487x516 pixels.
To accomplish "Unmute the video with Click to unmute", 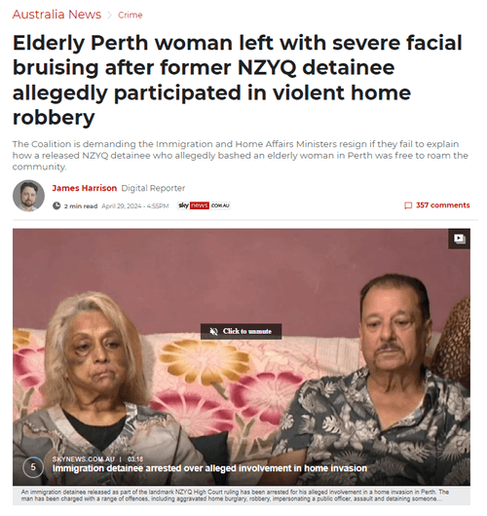I will coord(241,331).
